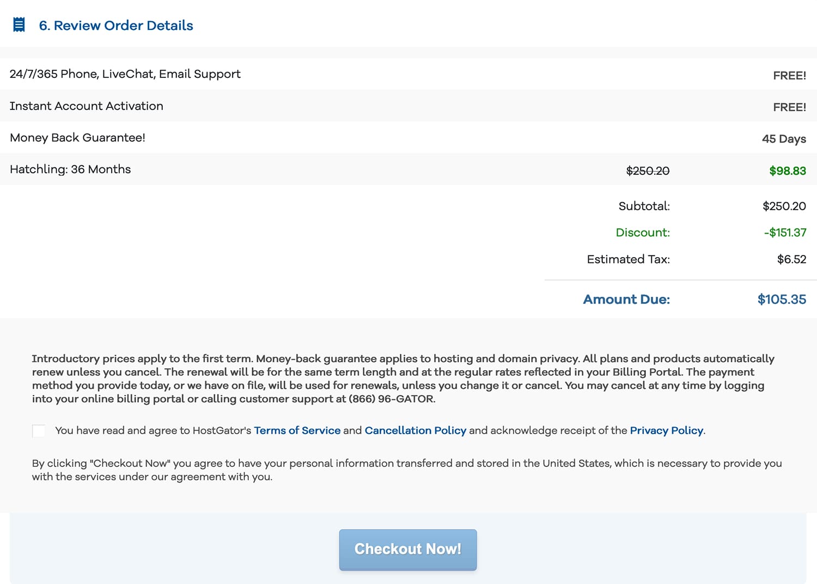Click the introductory prices disclaimer paragraph

click(x=403, y=379)
